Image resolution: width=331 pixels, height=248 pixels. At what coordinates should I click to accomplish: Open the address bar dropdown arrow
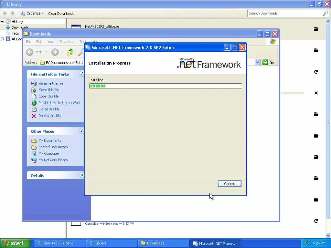pyautogui.click(x=257, y=62)
